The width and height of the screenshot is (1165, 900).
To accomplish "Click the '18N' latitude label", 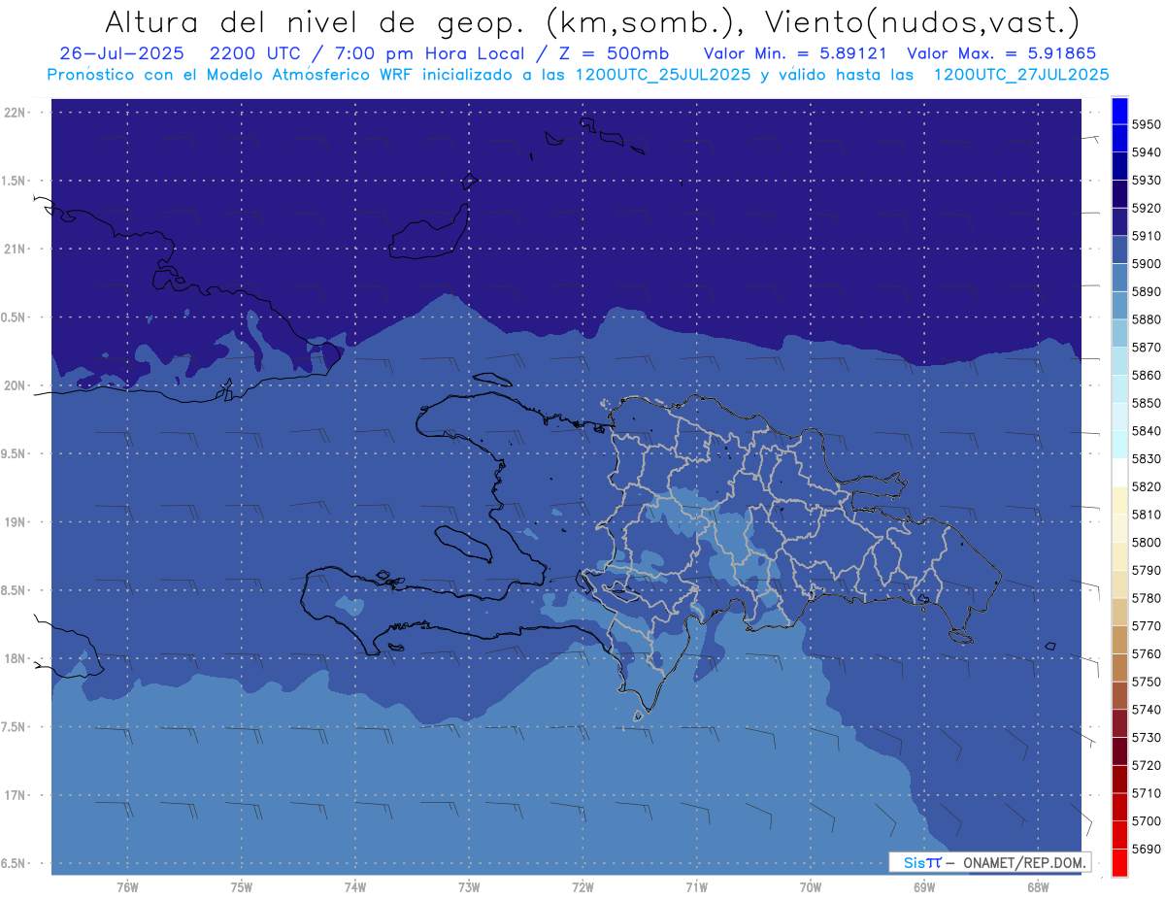I will pos(16,658).
